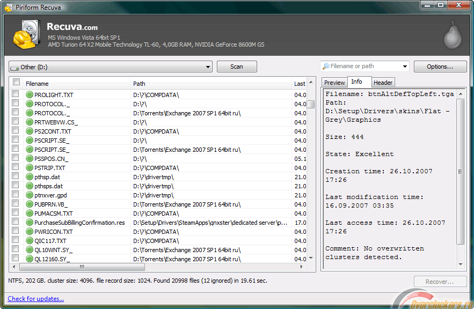Click the state icon of PurchaseSubBillingConfirmation.res
The image size is (474, 309).
coord(30,222)
